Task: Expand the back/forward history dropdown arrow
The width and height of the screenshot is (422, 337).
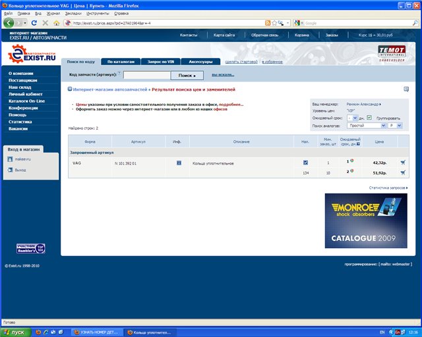Action: click(x=25, y=23)
